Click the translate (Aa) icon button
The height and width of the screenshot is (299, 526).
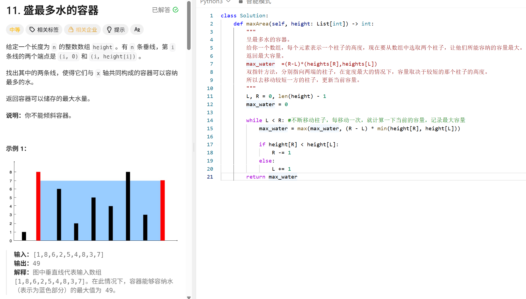pyautogui.click(x=137, y=30)
